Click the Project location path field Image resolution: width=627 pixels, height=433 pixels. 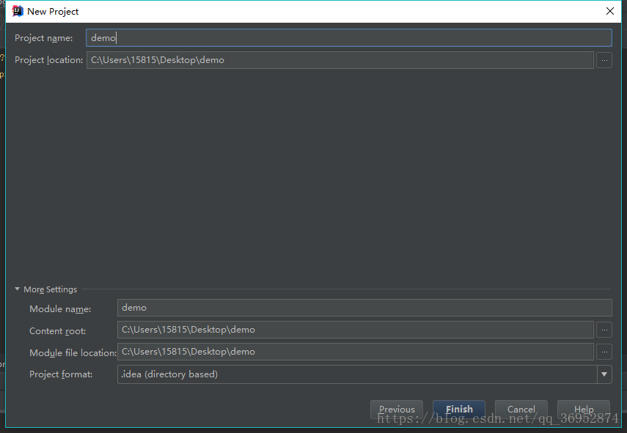340,60
